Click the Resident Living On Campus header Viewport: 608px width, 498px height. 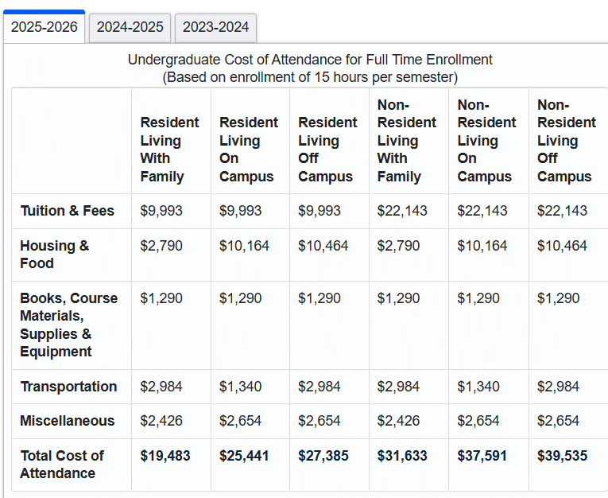pos(249,150)
